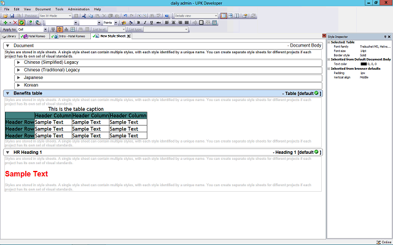Expand the Japanese style group
393x245 pixels.
[x=18, y=78]
